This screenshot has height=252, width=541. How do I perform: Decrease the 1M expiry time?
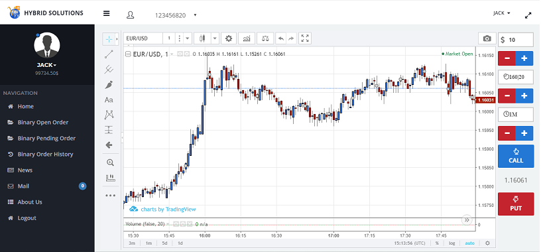coord(507,133)
